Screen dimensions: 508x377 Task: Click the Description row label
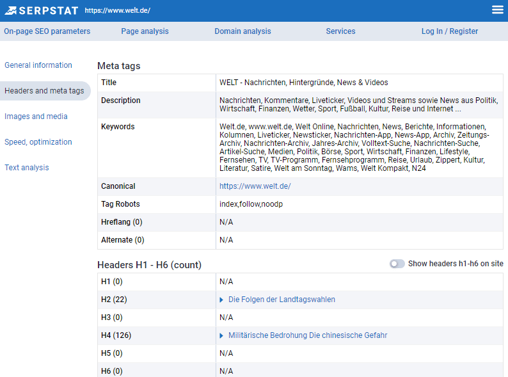pos(120,100)
